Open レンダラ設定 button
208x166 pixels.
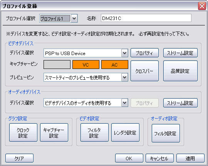point(125,132)
